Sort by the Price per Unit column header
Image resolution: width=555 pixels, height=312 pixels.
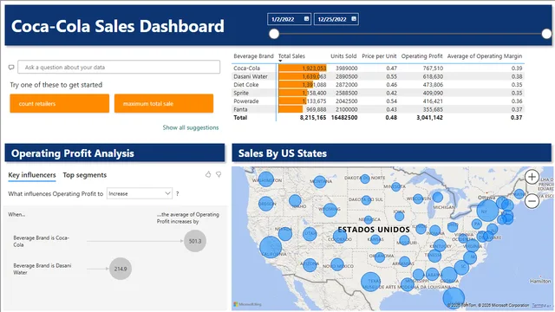coord(379,55)
